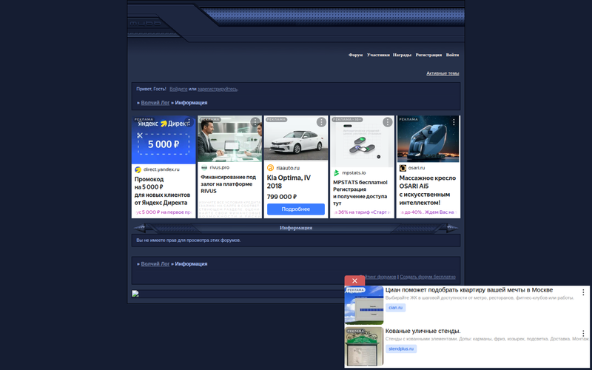Click the top Волчий Лог breadcrumb link
Screen dimensions: 592x370
point(155,103)
